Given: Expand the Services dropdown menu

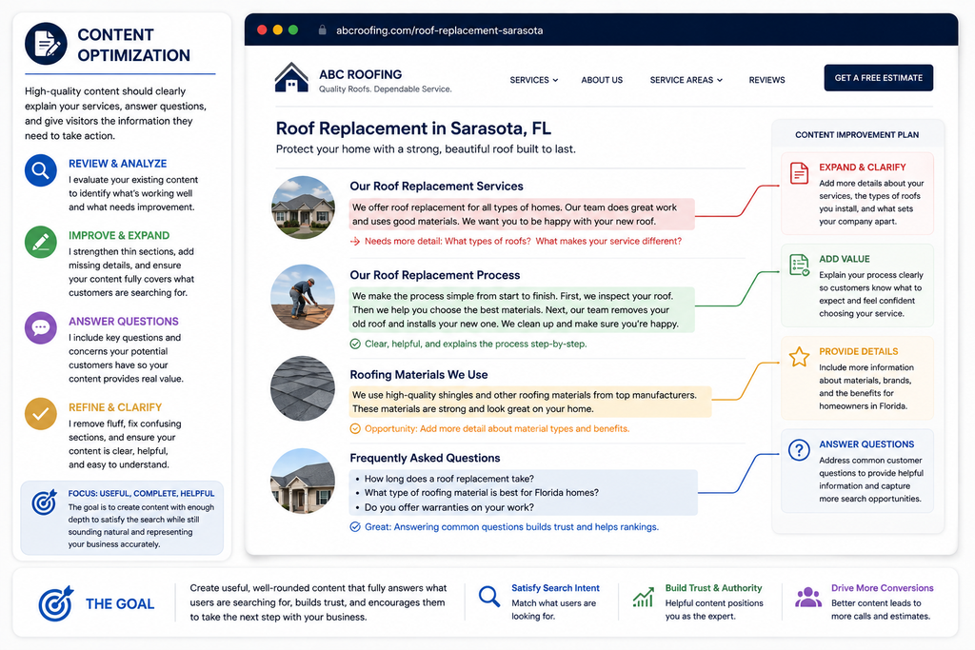Looking at the screenshot, I should 534,80.
